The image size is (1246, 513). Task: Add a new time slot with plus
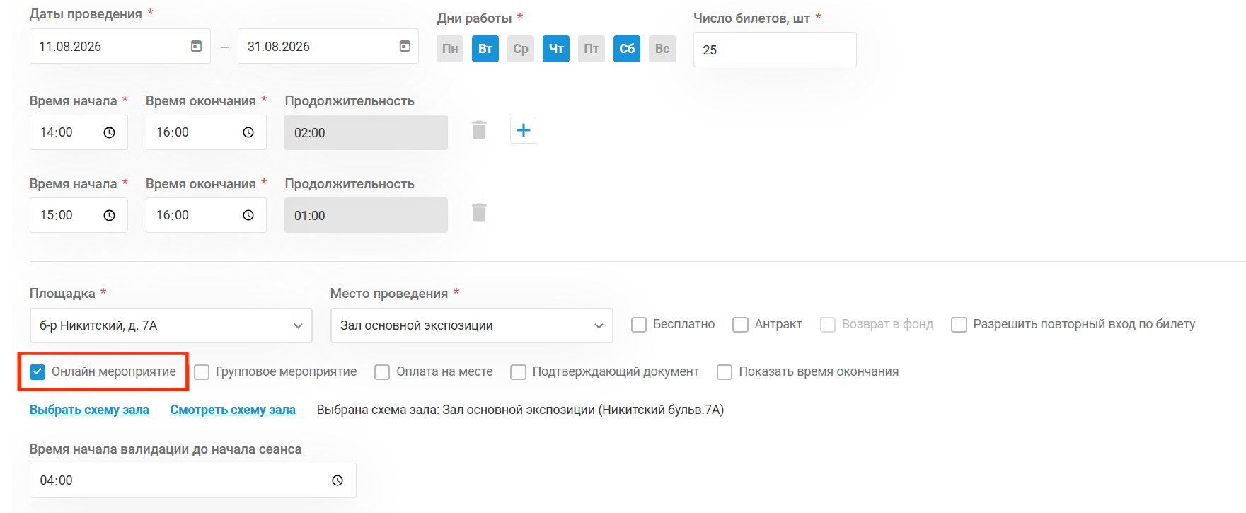click(523, 130)
